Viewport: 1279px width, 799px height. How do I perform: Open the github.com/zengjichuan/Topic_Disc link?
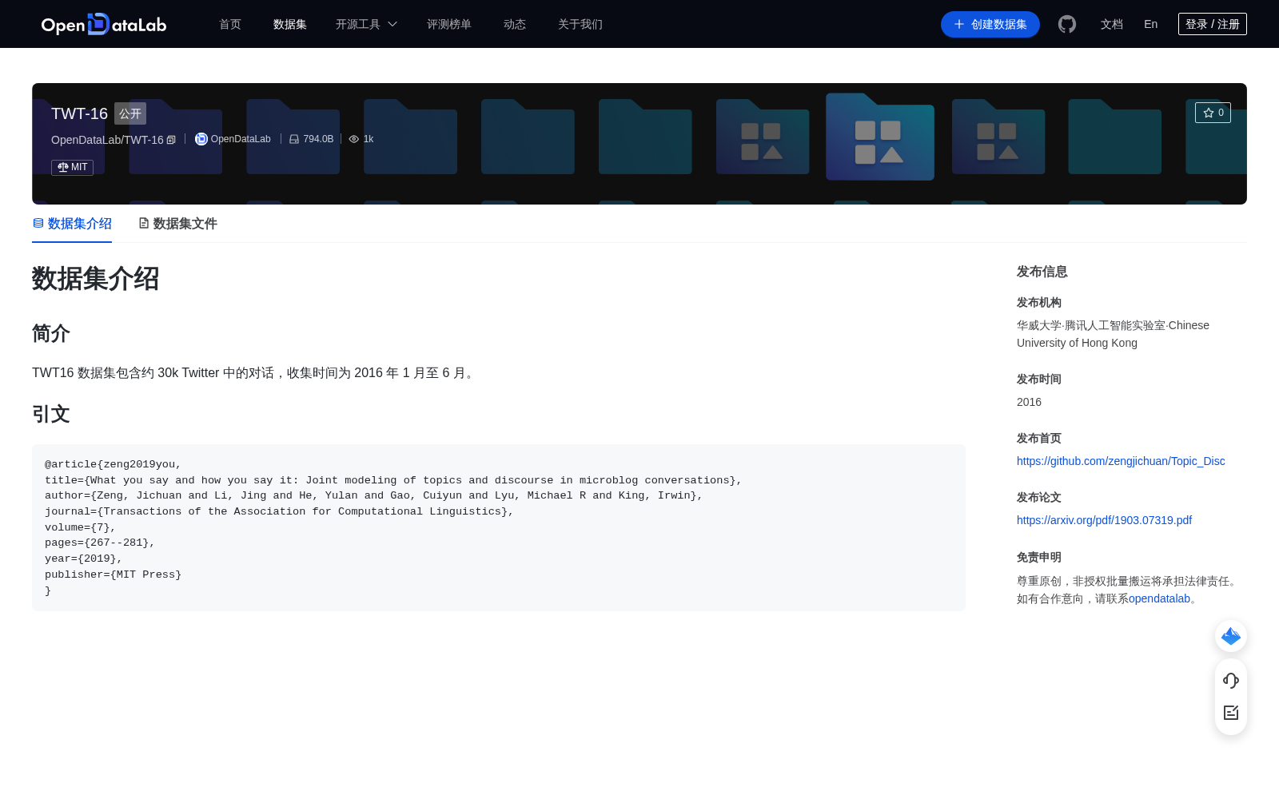1121,461
